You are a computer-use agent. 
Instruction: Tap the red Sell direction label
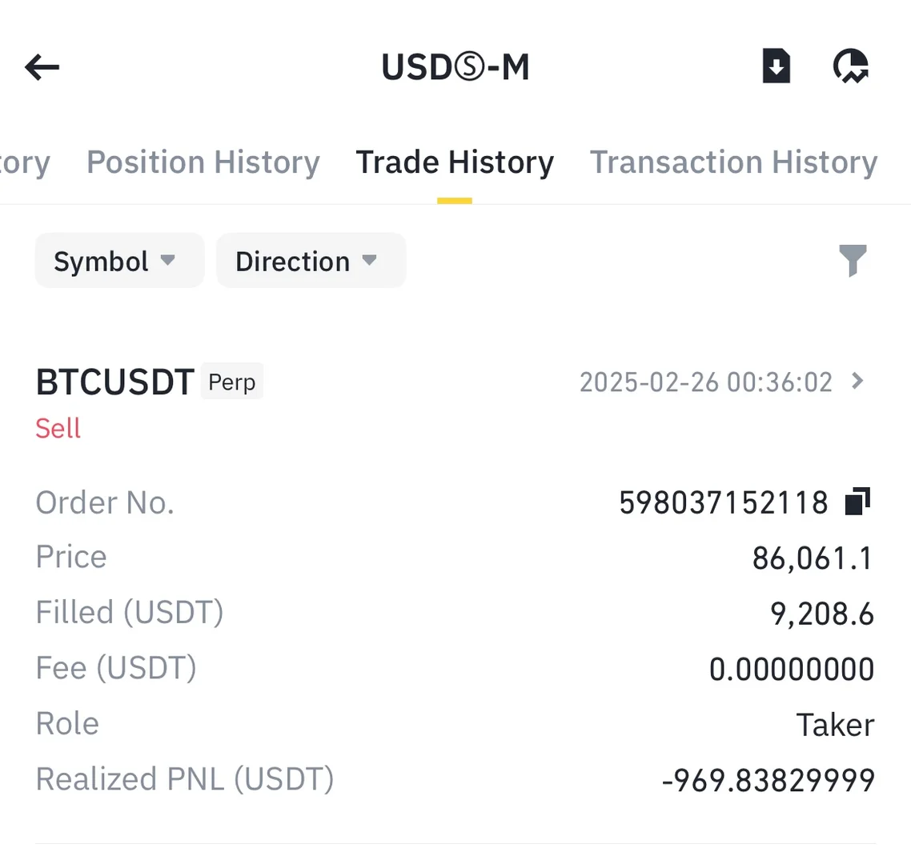point(58,428)
